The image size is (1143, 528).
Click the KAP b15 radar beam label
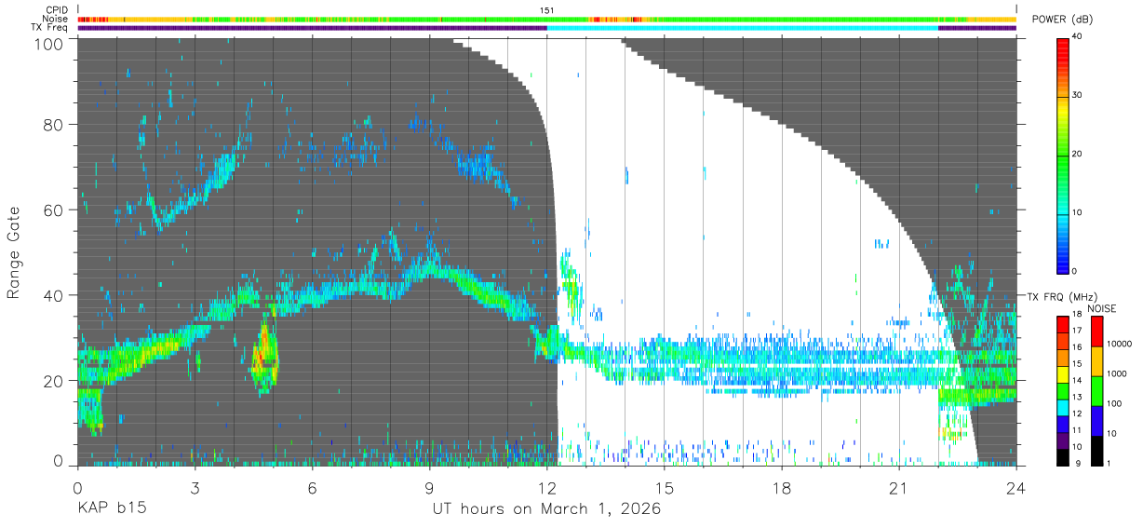click(x=111, y=509)
